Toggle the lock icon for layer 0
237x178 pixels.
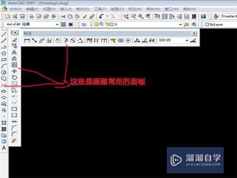pyautogui.click(x=108, y=24)
